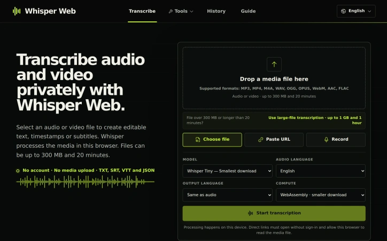Open the Output Language dropdown
Image resolution: width=387 pixels, height=241 pixels.
click(x=227, y=195)
